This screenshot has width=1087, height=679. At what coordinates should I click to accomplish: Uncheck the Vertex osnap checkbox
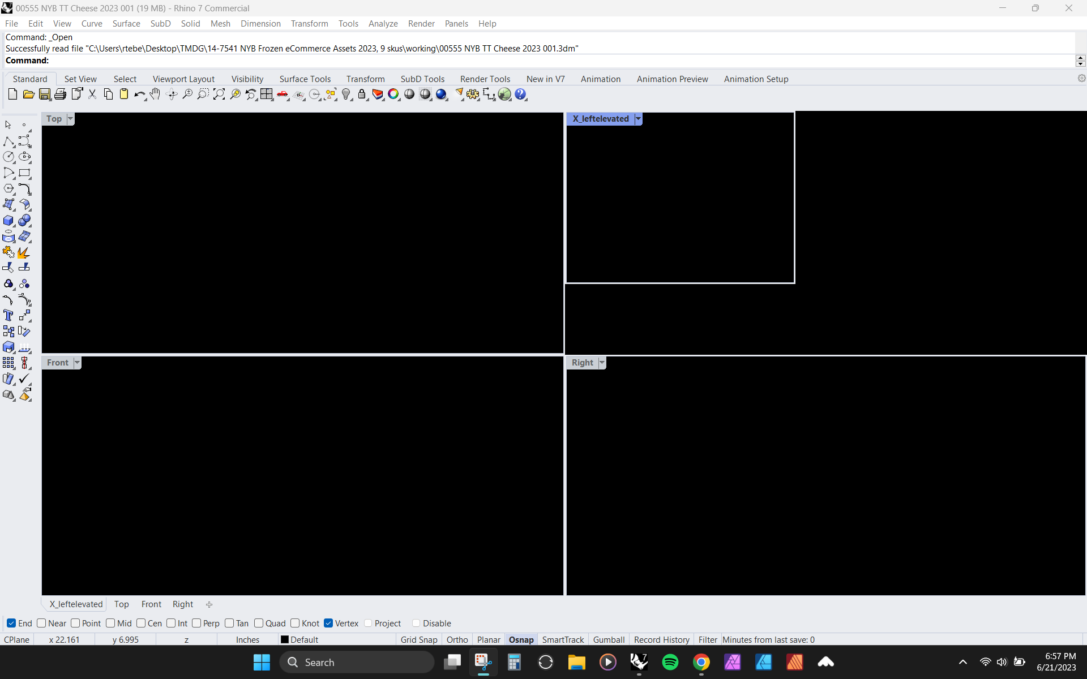[328, 623]
